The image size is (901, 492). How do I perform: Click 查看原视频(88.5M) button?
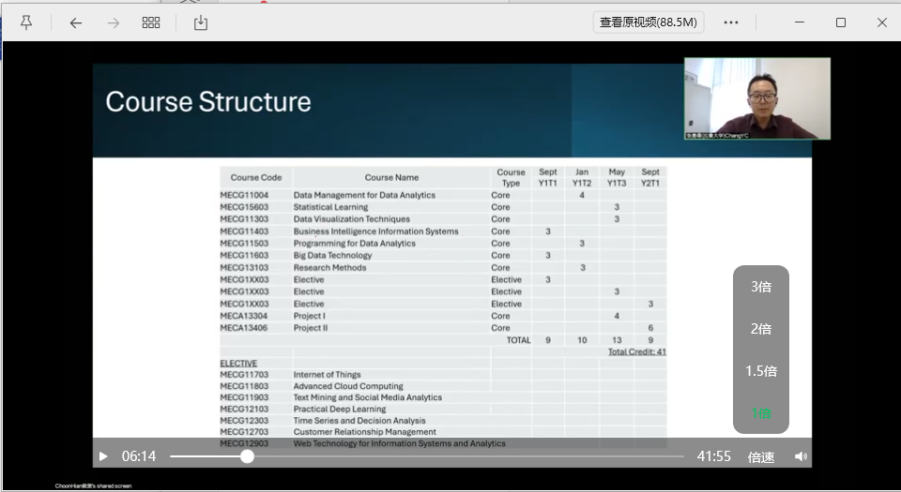point(649,22)
